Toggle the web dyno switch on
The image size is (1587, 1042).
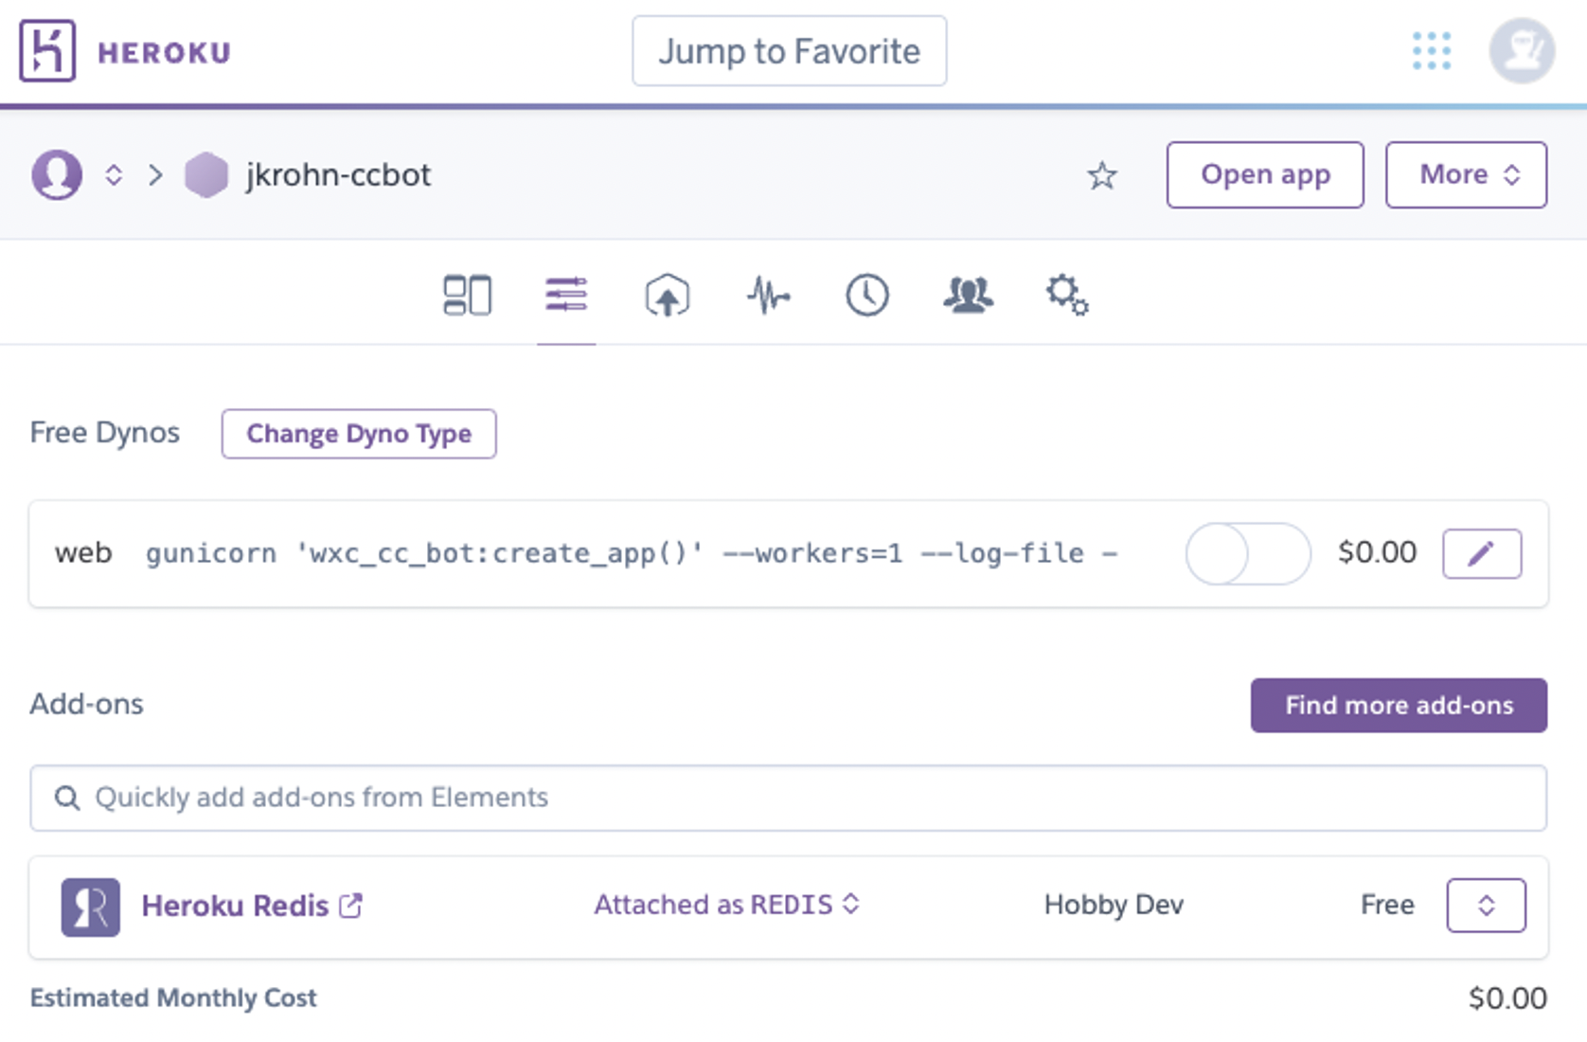1248,553
